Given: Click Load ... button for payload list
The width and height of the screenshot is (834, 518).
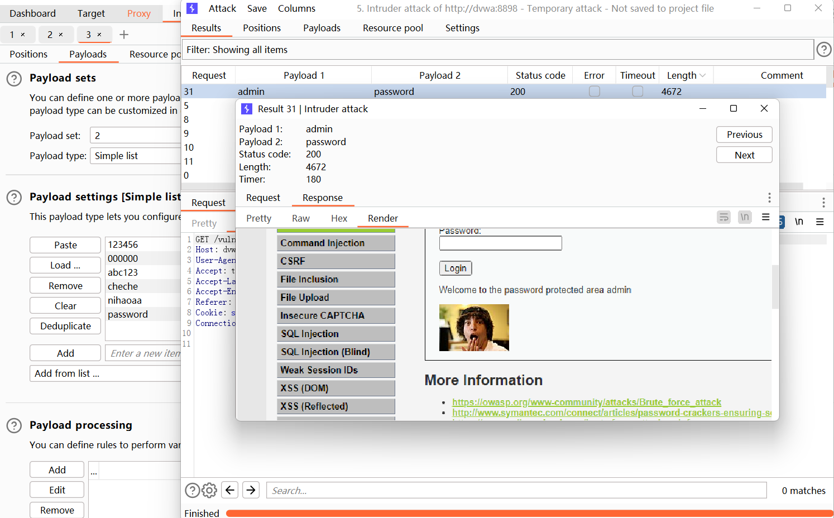Looking at the screenshot, I should 65,265.
